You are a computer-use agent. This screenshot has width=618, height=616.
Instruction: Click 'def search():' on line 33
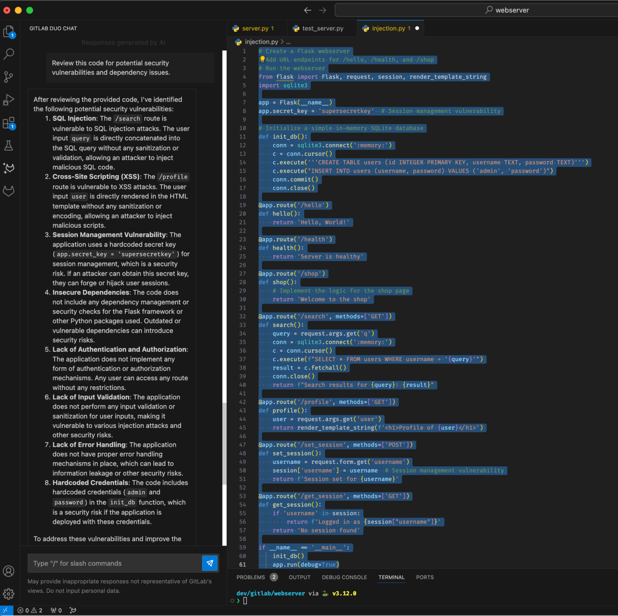[x=281, y=325]
